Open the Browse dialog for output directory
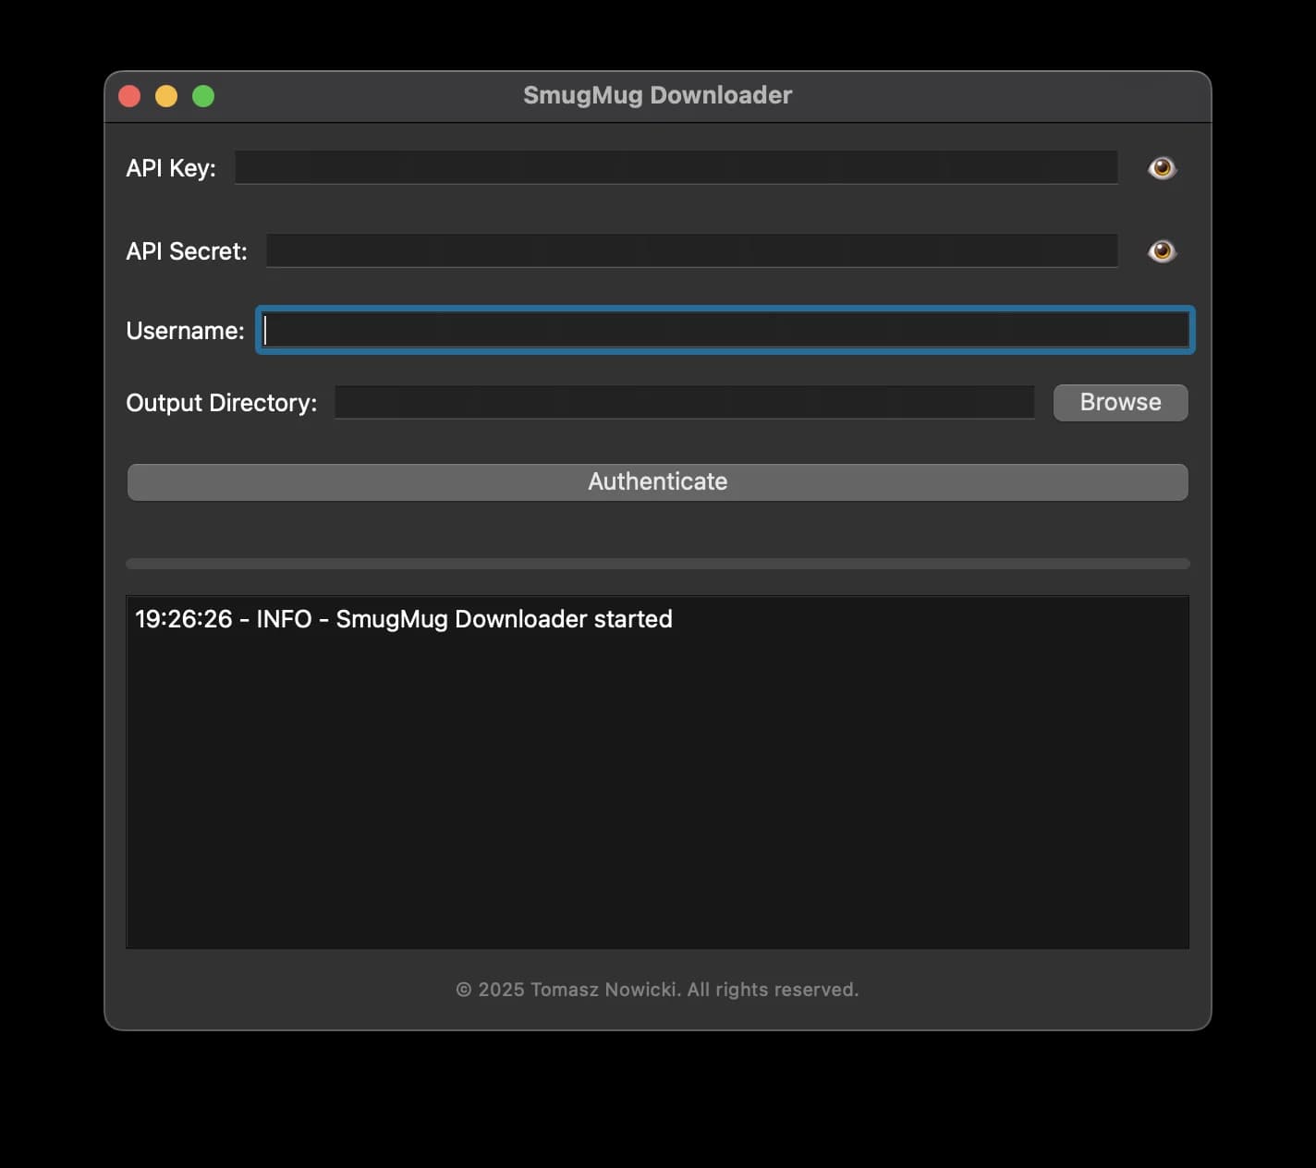This screenshot has height=1168, width=1316. [x=1120, y=402]
